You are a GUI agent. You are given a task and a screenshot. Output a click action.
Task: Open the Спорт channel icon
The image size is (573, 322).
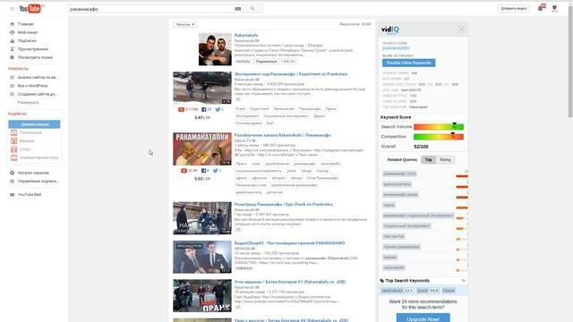(x=14, y=149)
